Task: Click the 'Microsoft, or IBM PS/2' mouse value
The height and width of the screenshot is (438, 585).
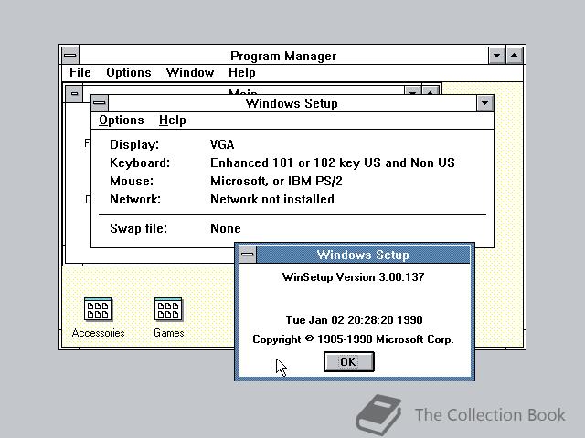Action: pos(276,181)
